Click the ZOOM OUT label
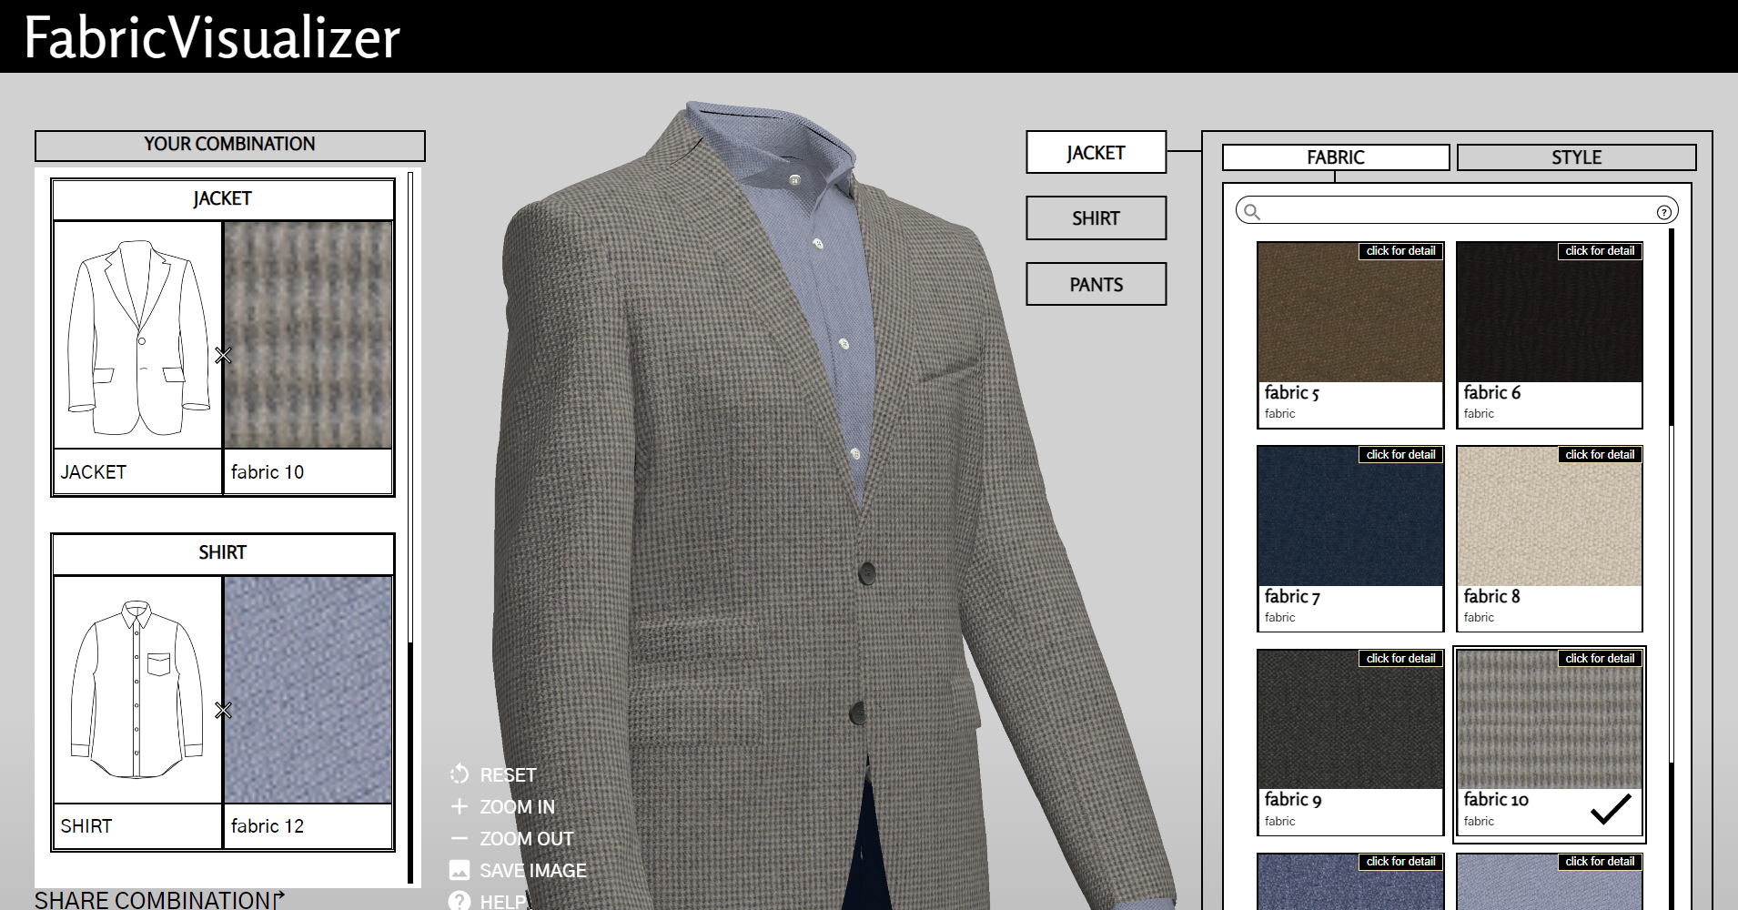Screen dimensions: 1738x910 pos(527,839)
